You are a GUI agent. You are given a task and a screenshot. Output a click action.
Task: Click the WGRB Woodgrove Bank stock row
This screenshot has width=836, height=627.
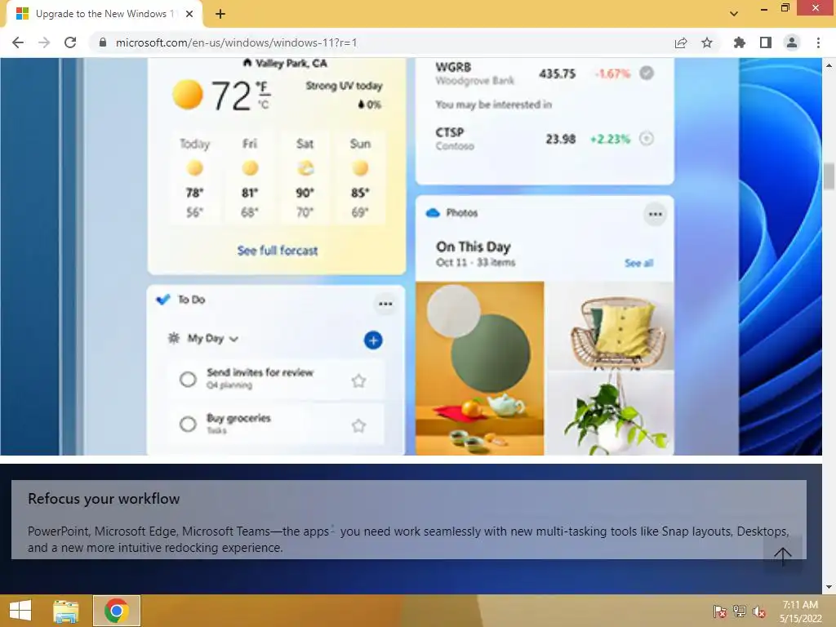[x=544, y=73]
